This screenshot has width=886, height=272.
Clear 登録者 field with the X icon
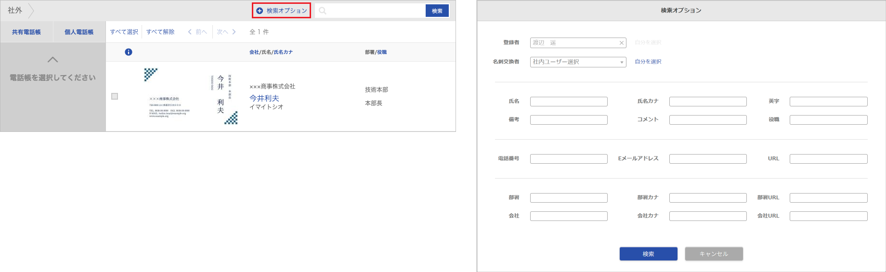[x=621, y=43]
